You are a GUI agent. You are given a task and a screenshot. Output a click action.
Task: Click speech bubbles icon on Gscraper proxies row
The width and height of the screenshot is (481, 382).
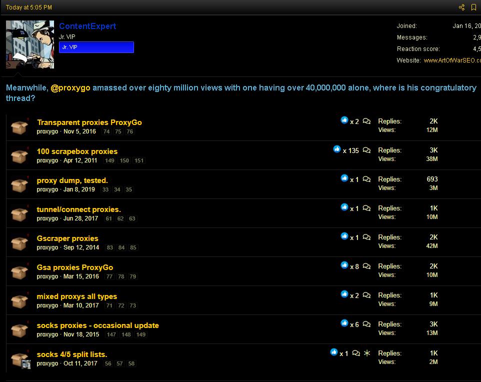pyautogui.click(x=366, y=237)
